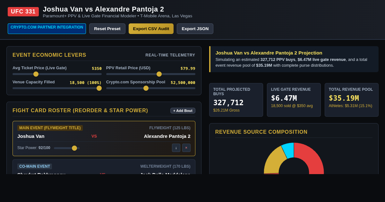Click the cyan donut chart segment

(288, 150)
